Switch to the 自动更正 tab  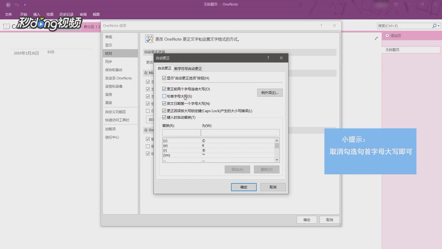(164, 68)
